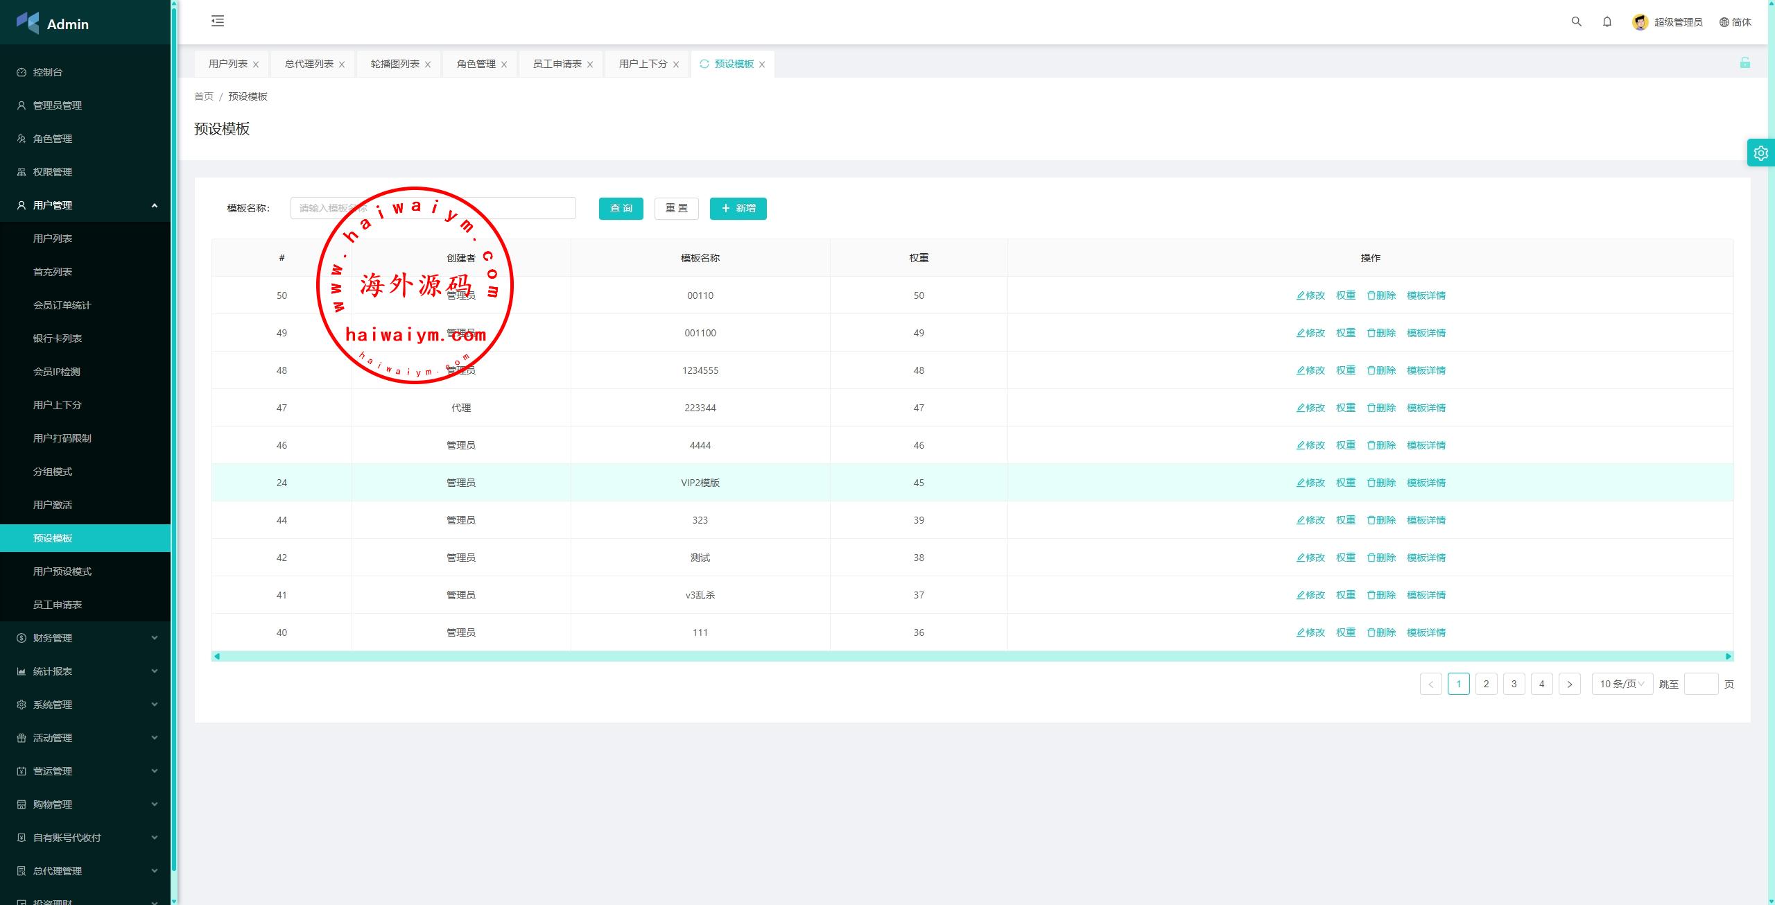1775x905 pixels.
Task: Click the 新增 button
Action: pyautogui.click(x=738, y=208)
